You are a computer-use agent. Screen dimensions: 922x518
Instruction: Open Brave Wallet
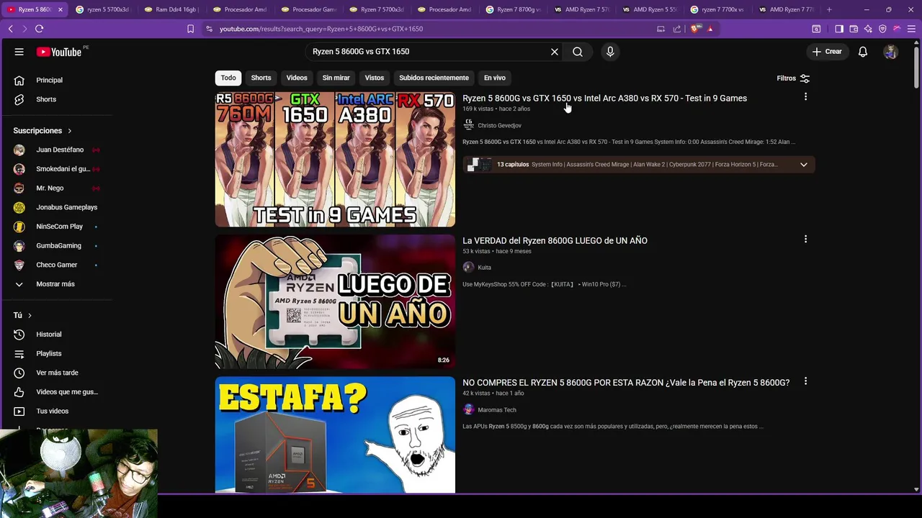pyautogui.click(x=854, y=29)
